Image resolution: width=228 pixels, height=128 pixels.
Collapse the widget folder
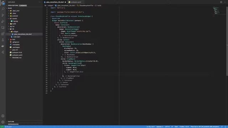16,32
